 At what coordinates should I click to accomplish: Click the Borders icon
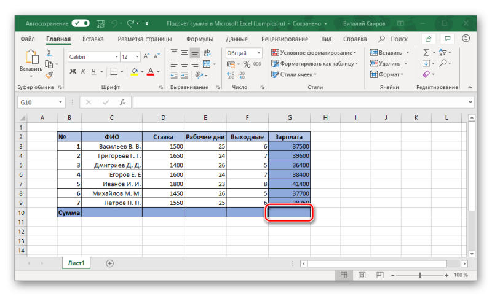114,71
